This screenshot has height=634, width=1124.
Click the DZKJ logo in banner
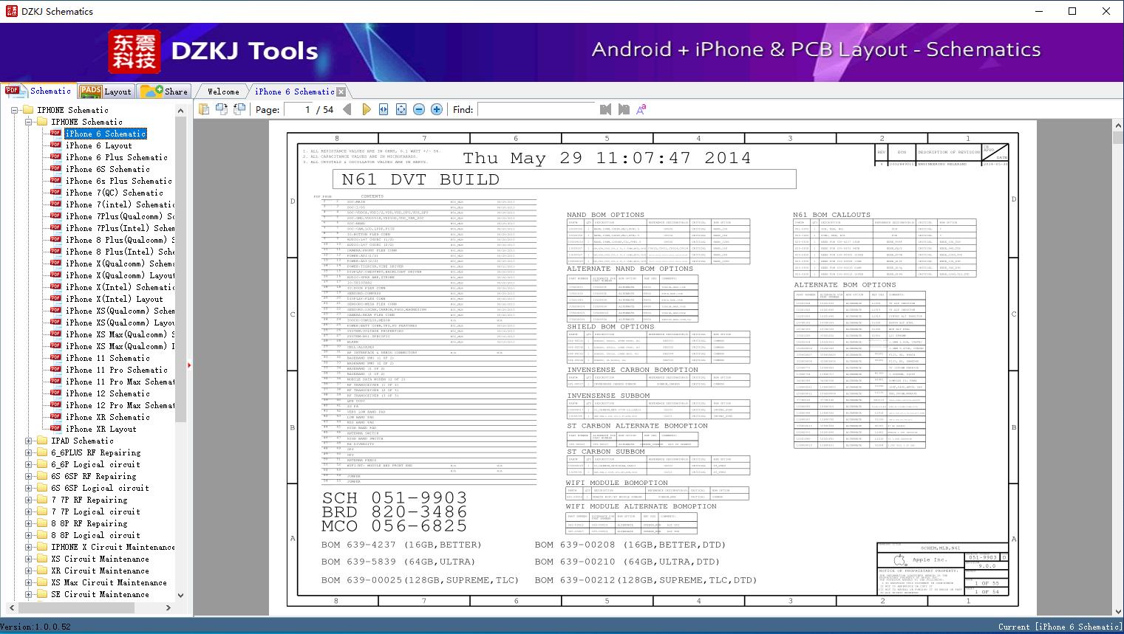134,52
